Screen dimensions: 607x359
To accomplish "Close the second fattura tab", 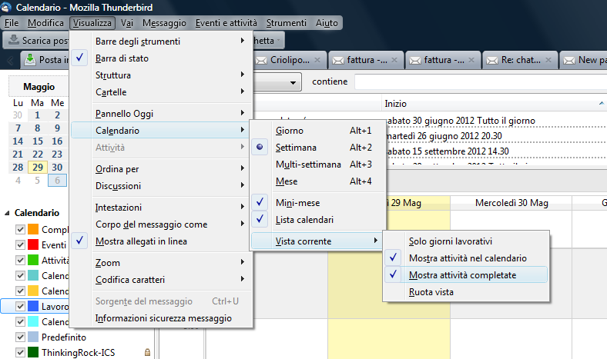I will pyautogui.click(x=471, y=60).
